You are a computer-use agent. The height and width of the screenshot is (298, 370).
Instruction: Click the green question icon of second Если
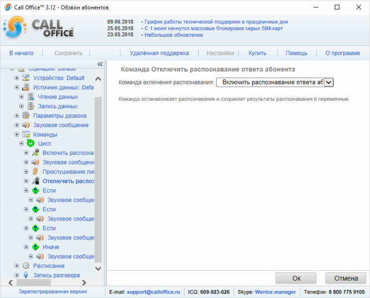35,209
